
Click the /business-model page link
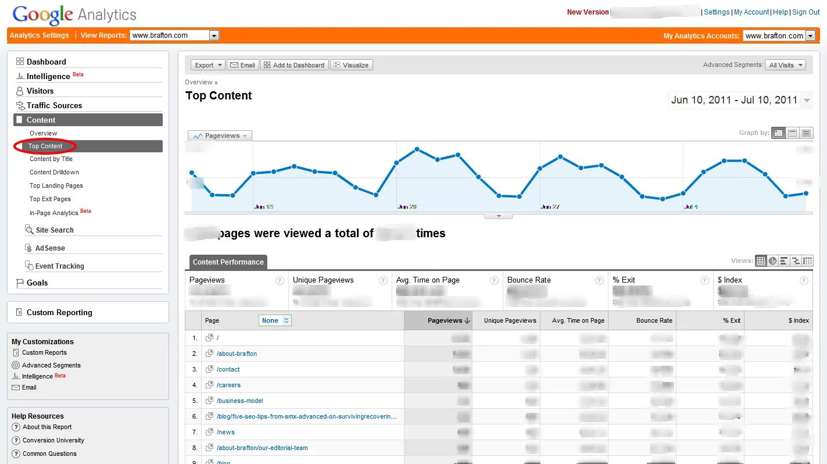pos(240,401)
